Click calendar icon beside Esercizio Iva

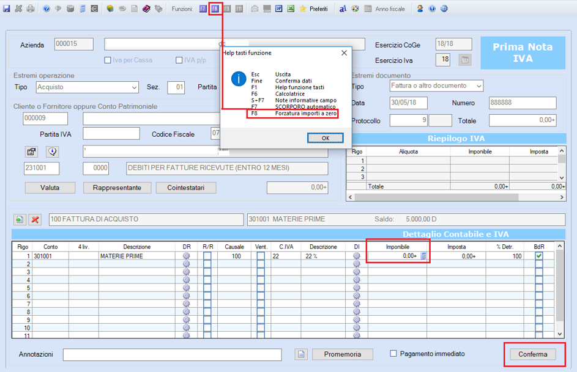[x=465, y=60]
